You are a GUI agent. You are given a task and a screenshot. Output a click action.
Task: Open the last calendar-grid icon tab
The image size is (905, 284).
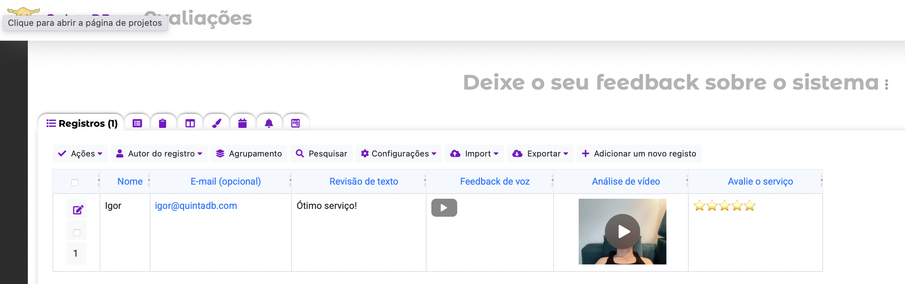295,124
